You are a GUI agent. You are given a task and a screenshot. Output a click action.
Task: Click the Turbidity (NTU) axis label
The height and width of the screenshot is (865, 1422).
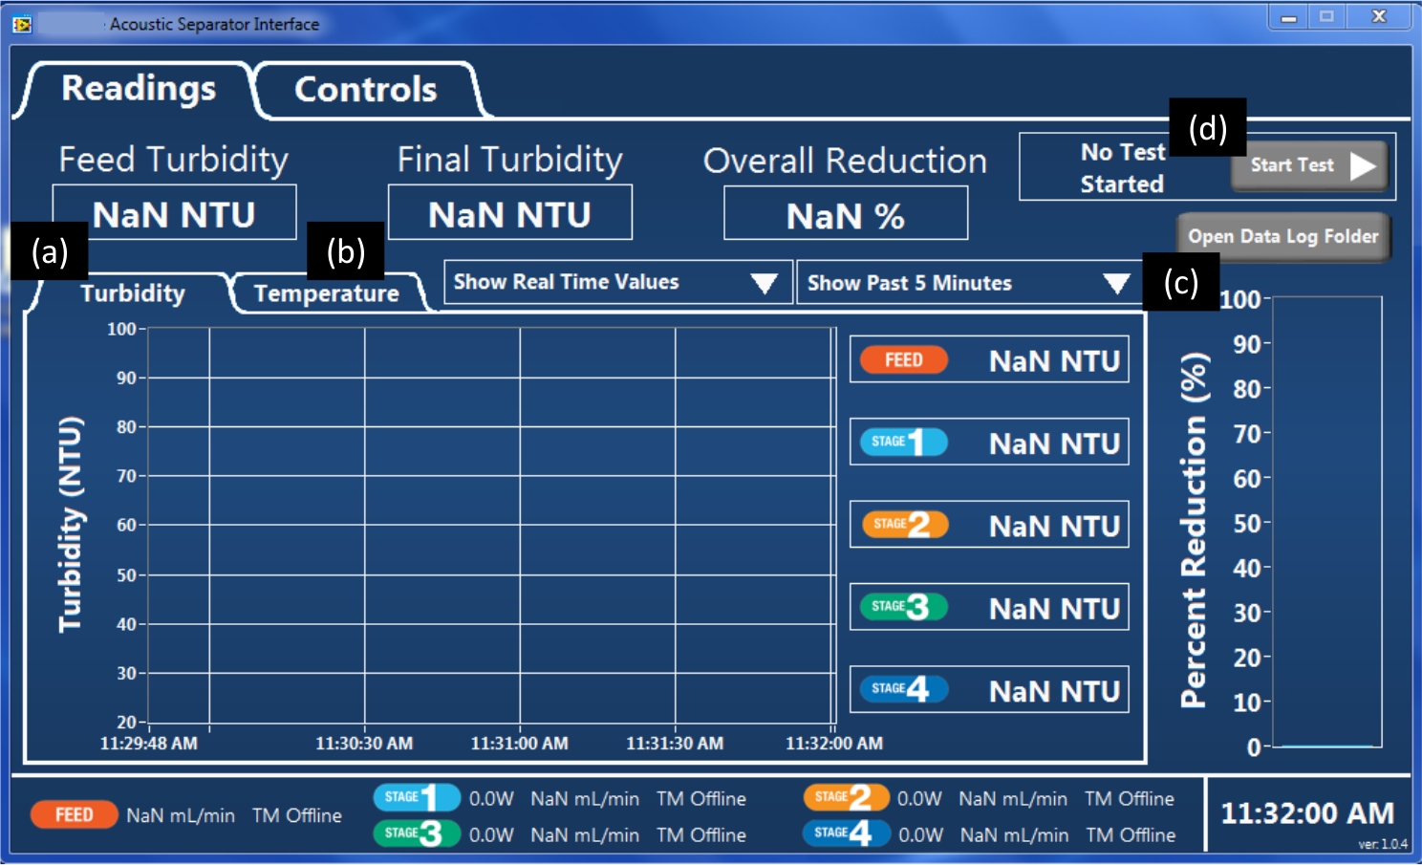tap(71, 524)
